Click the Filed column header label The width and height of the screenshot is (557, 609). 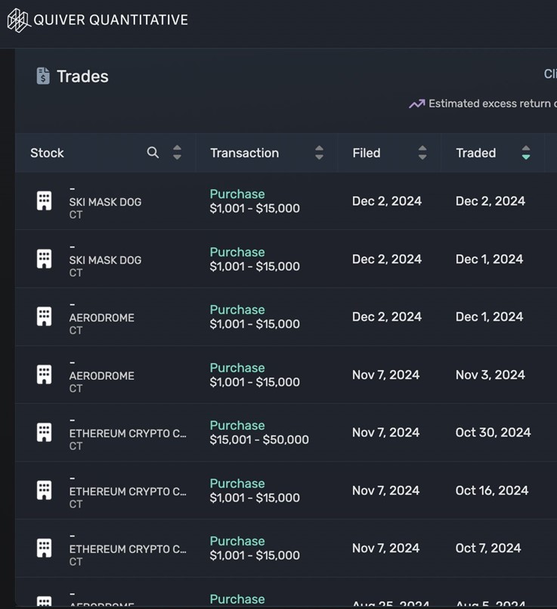coord(366,153)
